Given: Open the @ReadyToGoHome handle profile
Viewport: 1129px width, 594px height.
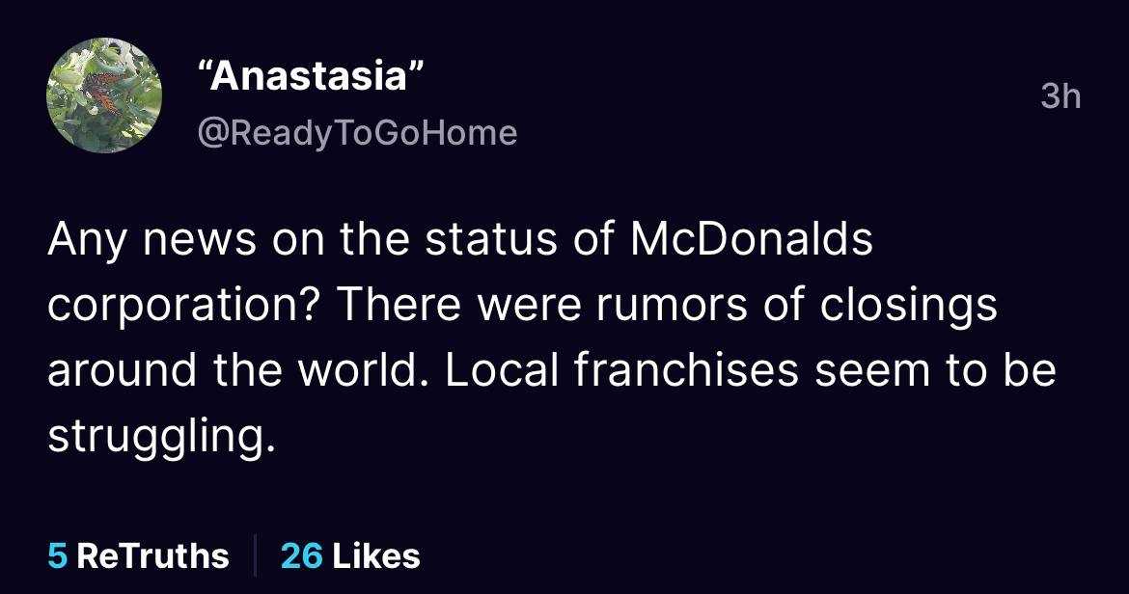Looking at the screenshot, I should click(357, 132).
